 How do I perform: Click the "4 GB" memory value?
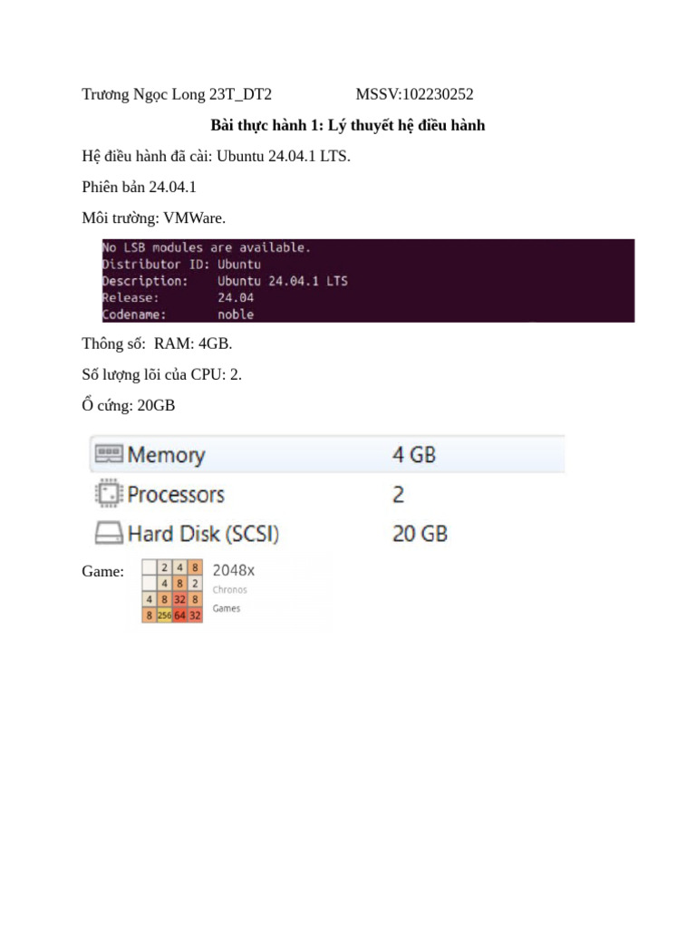pyautogui.click(x=414, y=454)
